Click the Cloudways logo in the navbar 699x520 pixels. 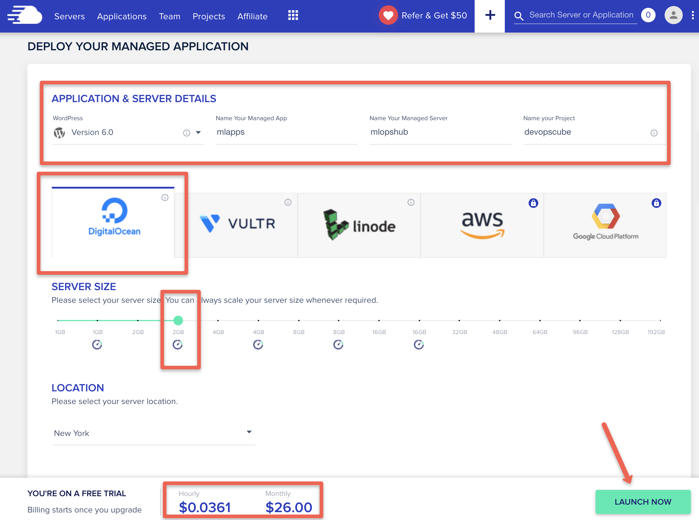pyautogui.click(x=25, y=15)
